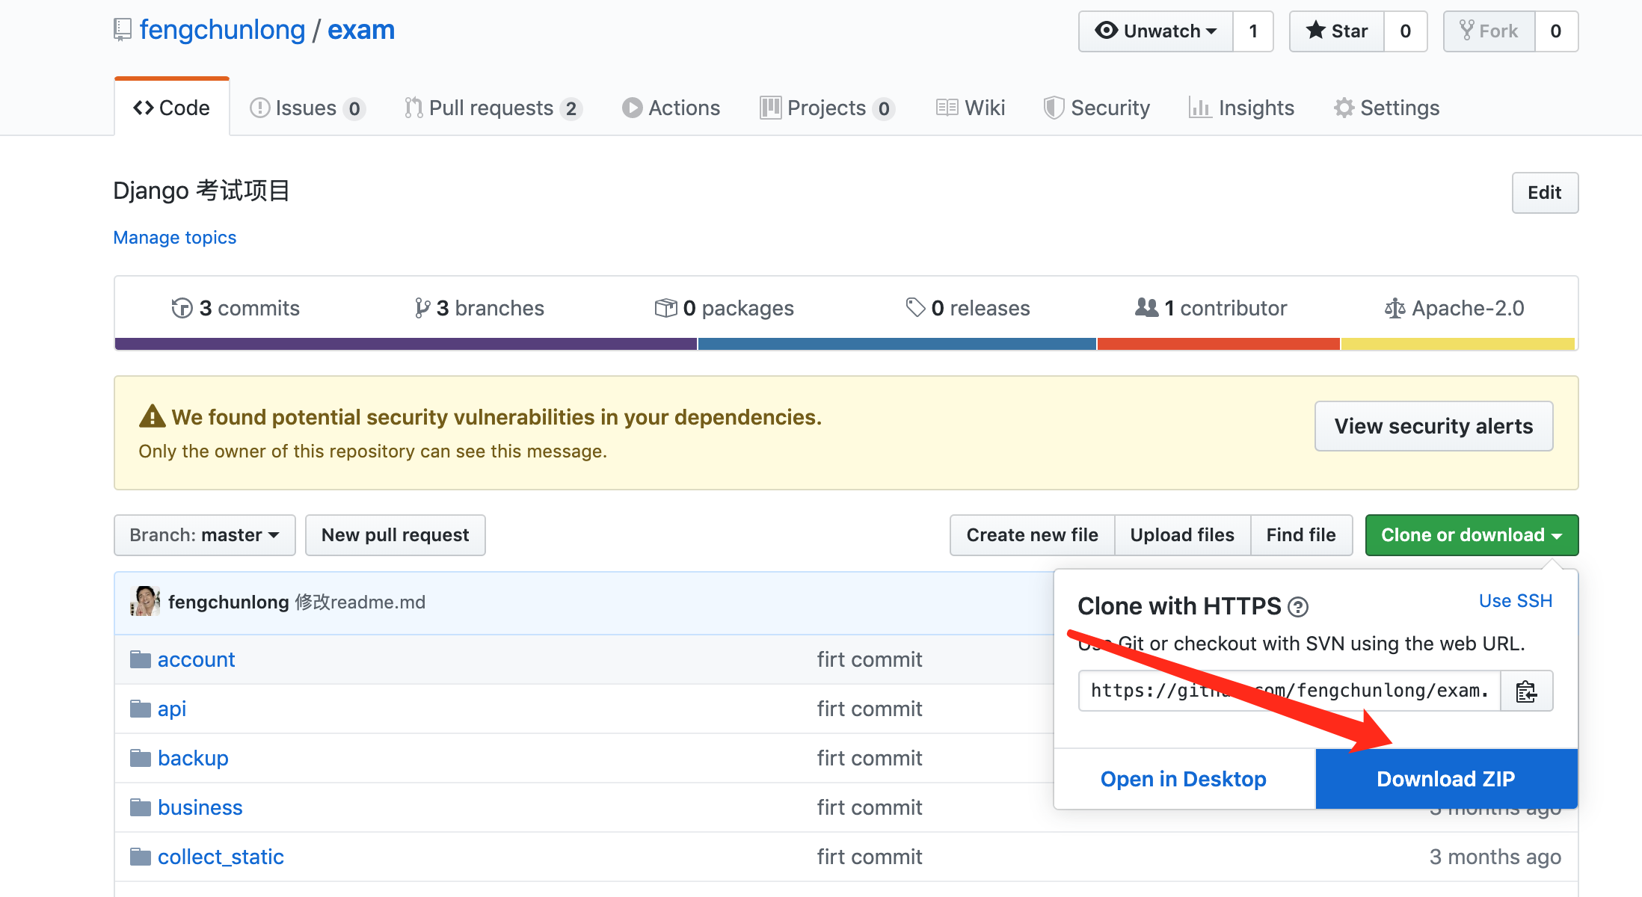Screen dimensions: 1642x897
Task: Click the Download ZIP button
Action: (1446, 779)
